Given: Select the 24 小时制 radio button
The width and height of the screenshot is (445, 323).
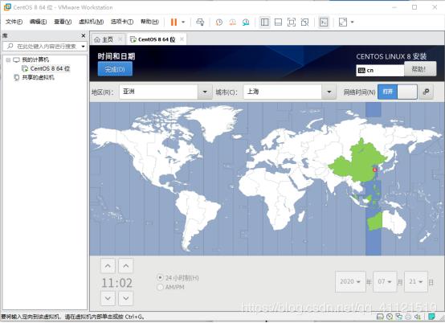Looking at the screenshot, I should click(160, 277).
